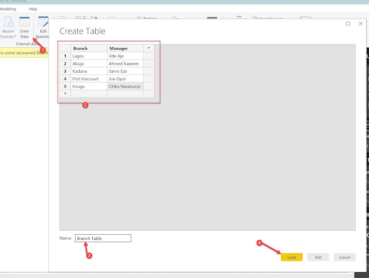The image size is (369, 278).
Task: Select the Manager column header
Action: (125, 48)
